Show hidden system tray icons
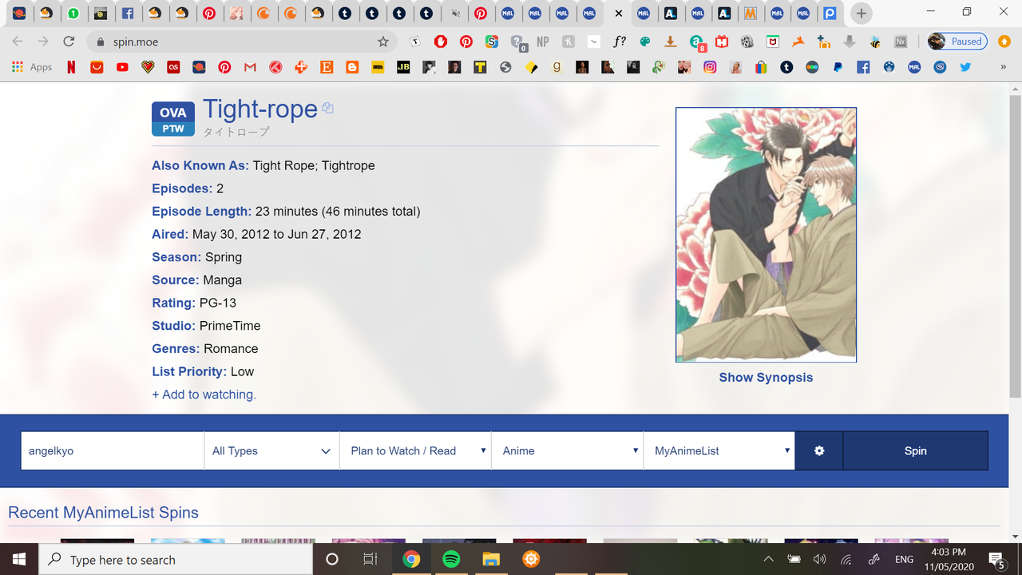 tap(768, 559)
